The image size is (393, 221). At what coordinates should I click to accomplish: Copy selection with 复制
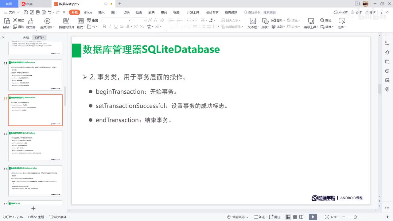pos(18,27)
